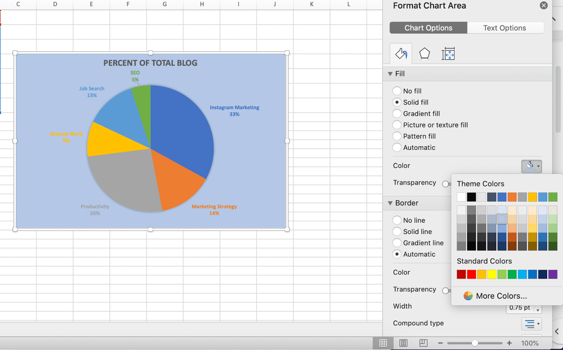The image size is (563, 350).
Task: Select the Chart Options tab
Action: point(428,28)
